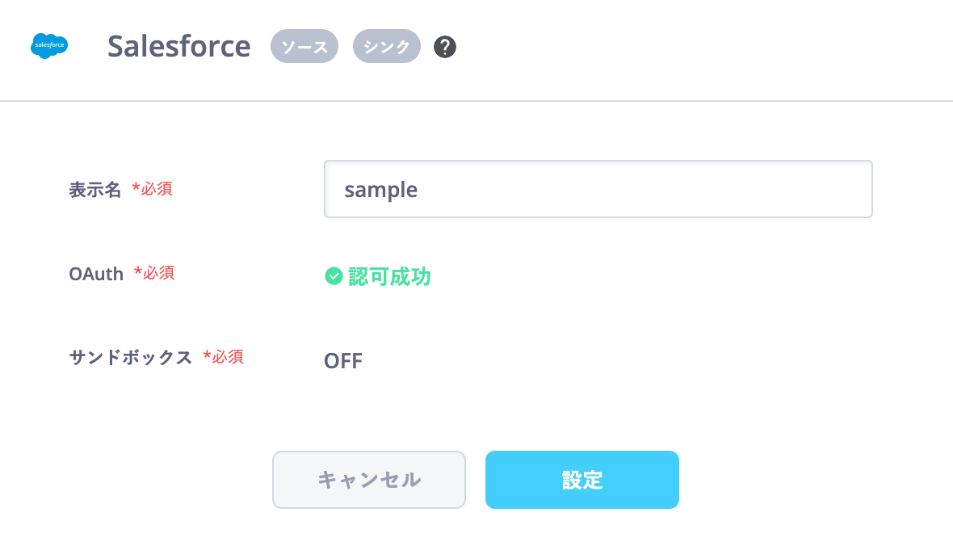This screenshot has height=546, width=953.
Task: Click the divider line below the header
Action: point(476,101)
